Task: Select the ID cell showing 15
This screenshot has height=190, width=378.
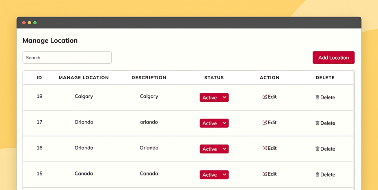Action: [x=39, y=173]
